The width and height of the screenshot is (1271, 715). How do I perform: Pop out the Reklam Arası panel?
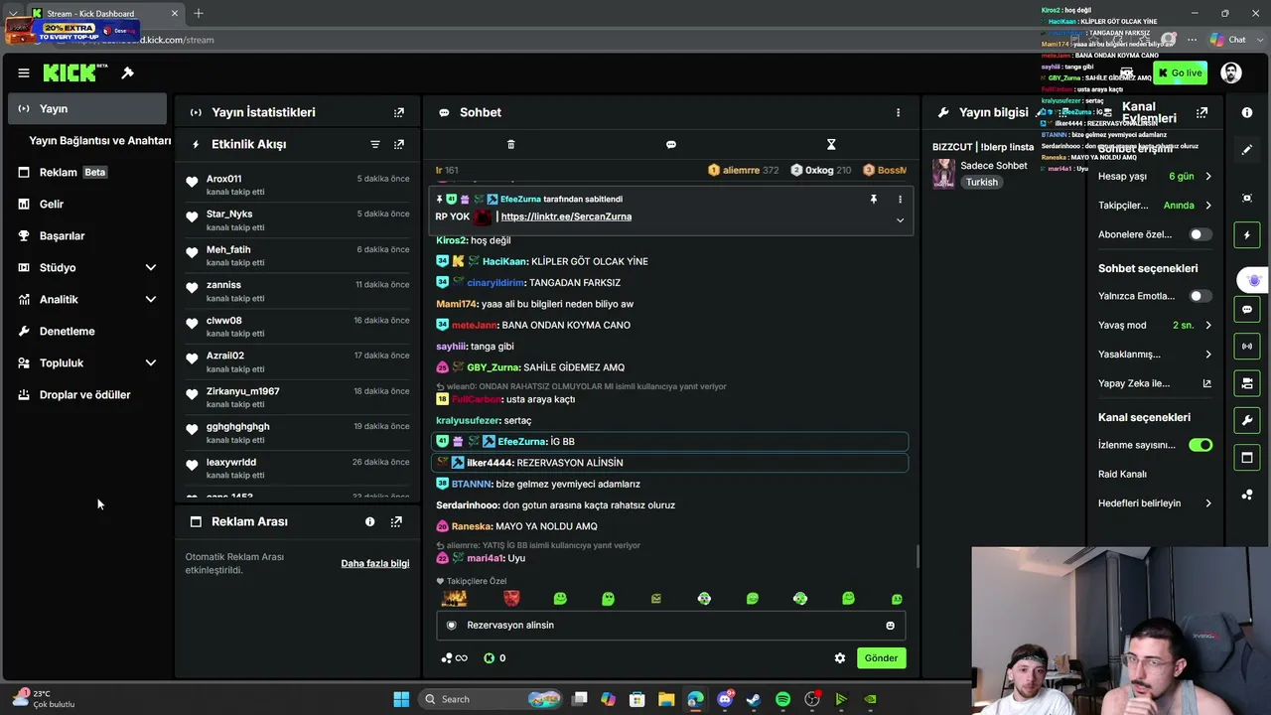click(396, 521)
